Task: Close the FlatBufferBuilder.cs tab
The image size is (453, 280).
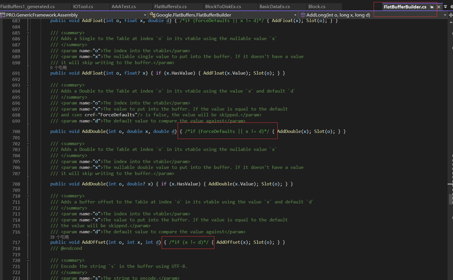Action: tap(439, 7)
